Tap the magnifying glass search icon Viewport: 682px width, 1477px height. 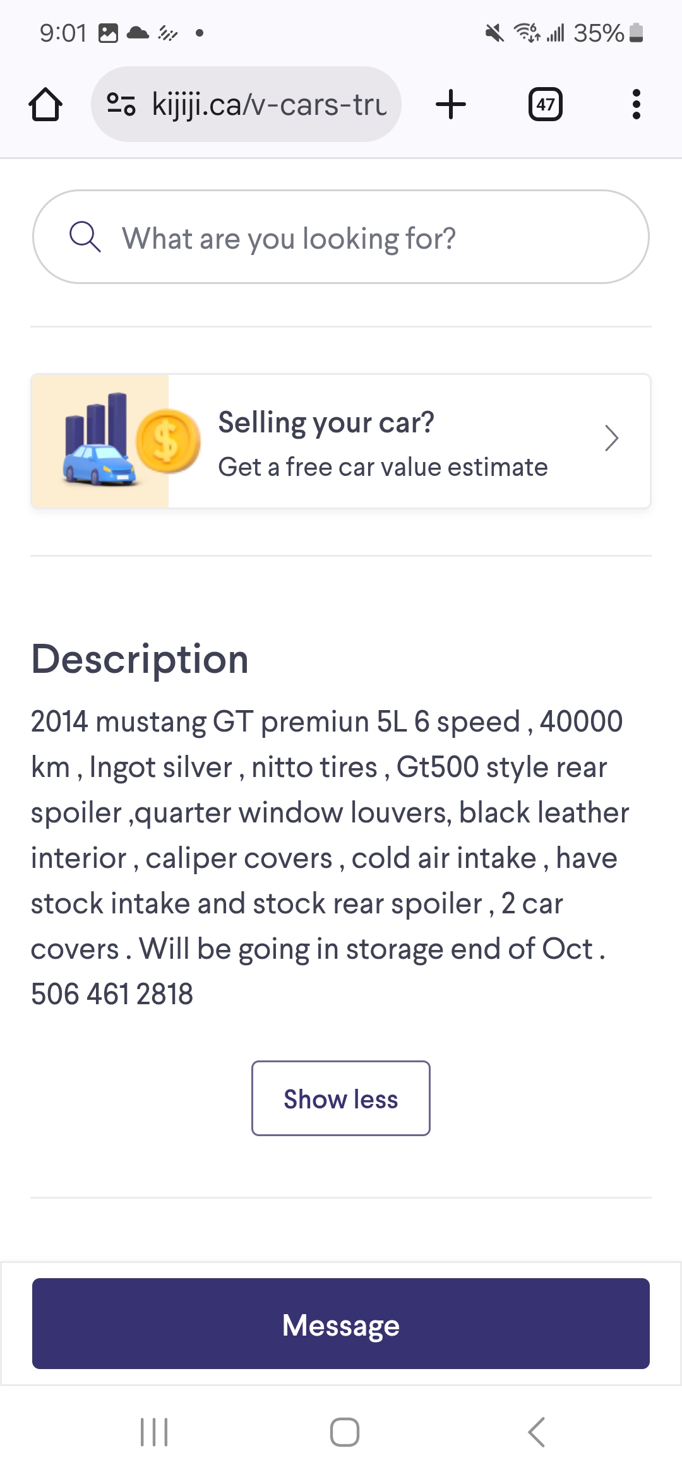(85, 237)
